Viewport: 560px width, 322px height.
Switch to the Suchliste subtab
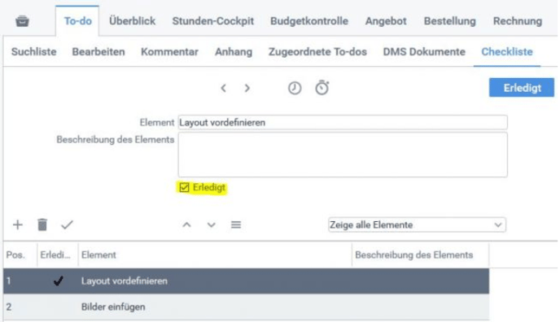coord(34,52)
